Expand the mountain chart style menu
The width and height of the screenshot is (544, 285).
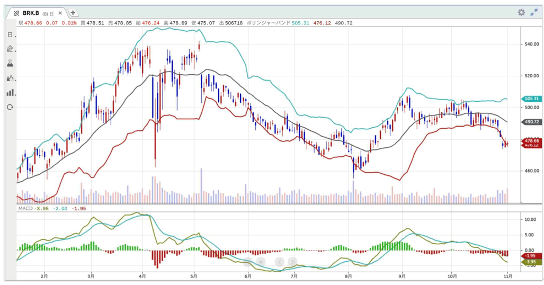pos(10,78)
